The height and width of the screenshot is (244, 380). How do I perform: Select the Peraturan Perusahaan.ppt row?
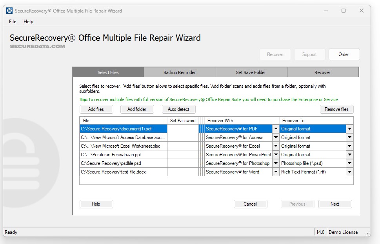pyautogui.click(x=123, y=154)
